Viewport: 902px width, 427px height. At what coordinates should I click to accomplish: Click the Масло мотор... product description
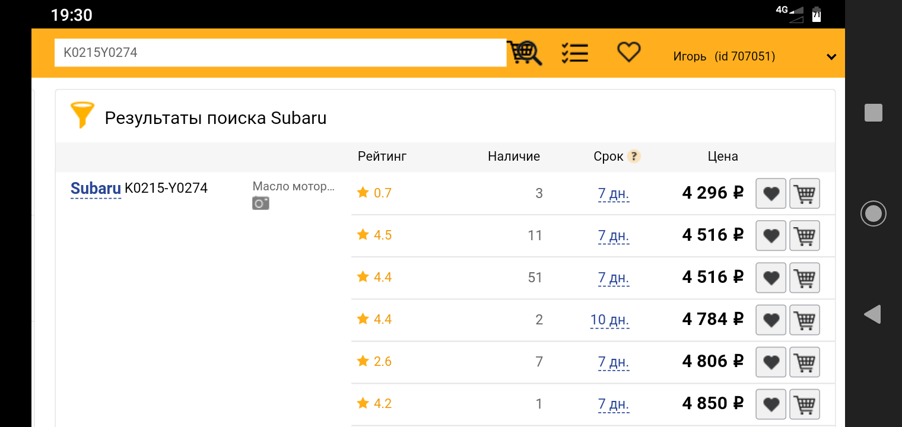tap(294, 186)
